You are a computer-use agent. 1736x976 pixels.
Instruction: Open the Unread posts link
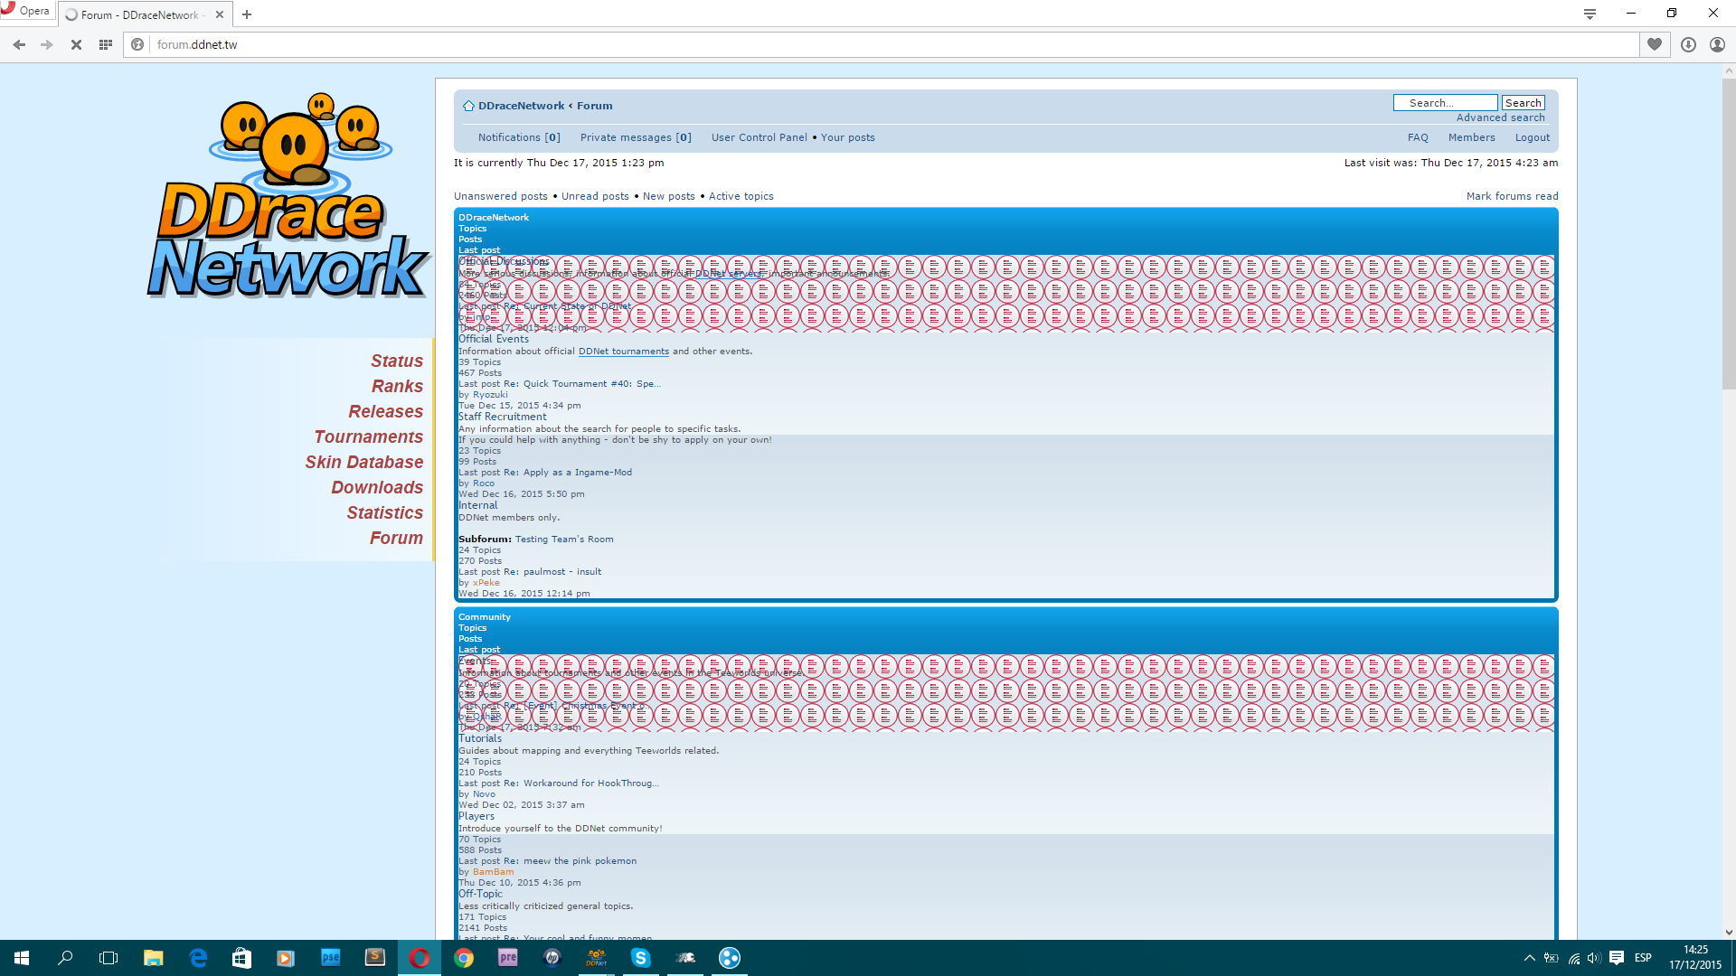(595, 196)
